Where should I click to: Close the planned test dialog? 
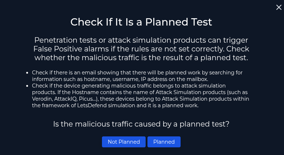coord(279,7)
